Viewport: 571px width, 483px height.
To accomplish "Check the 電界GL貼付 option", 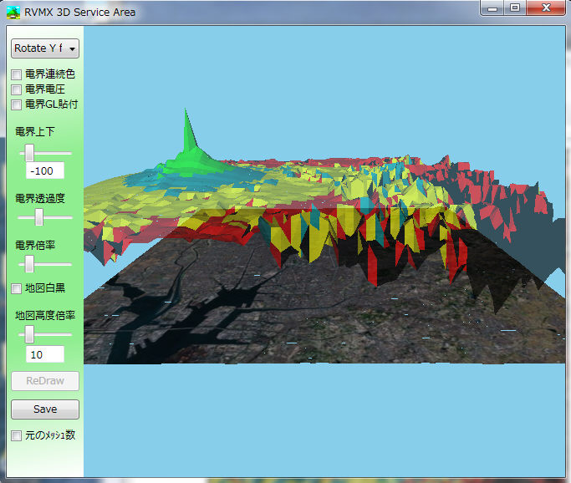I will tap(17, 104).
